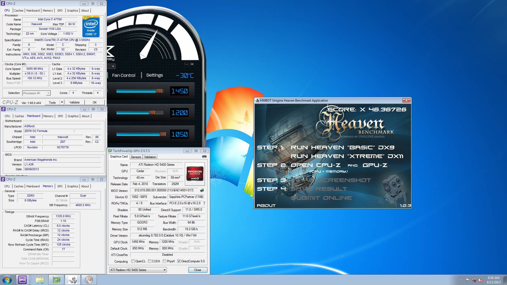Click the memory clock slider at 1200

click(x=140, y=113)
